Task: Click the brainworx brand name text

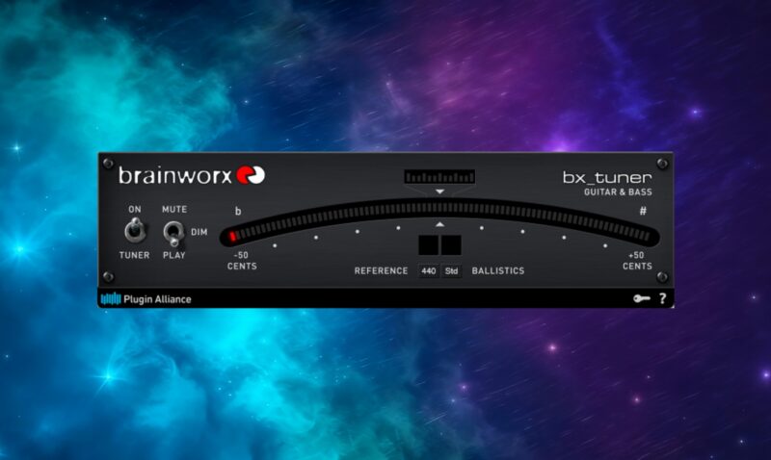Action: click(182, 176)
